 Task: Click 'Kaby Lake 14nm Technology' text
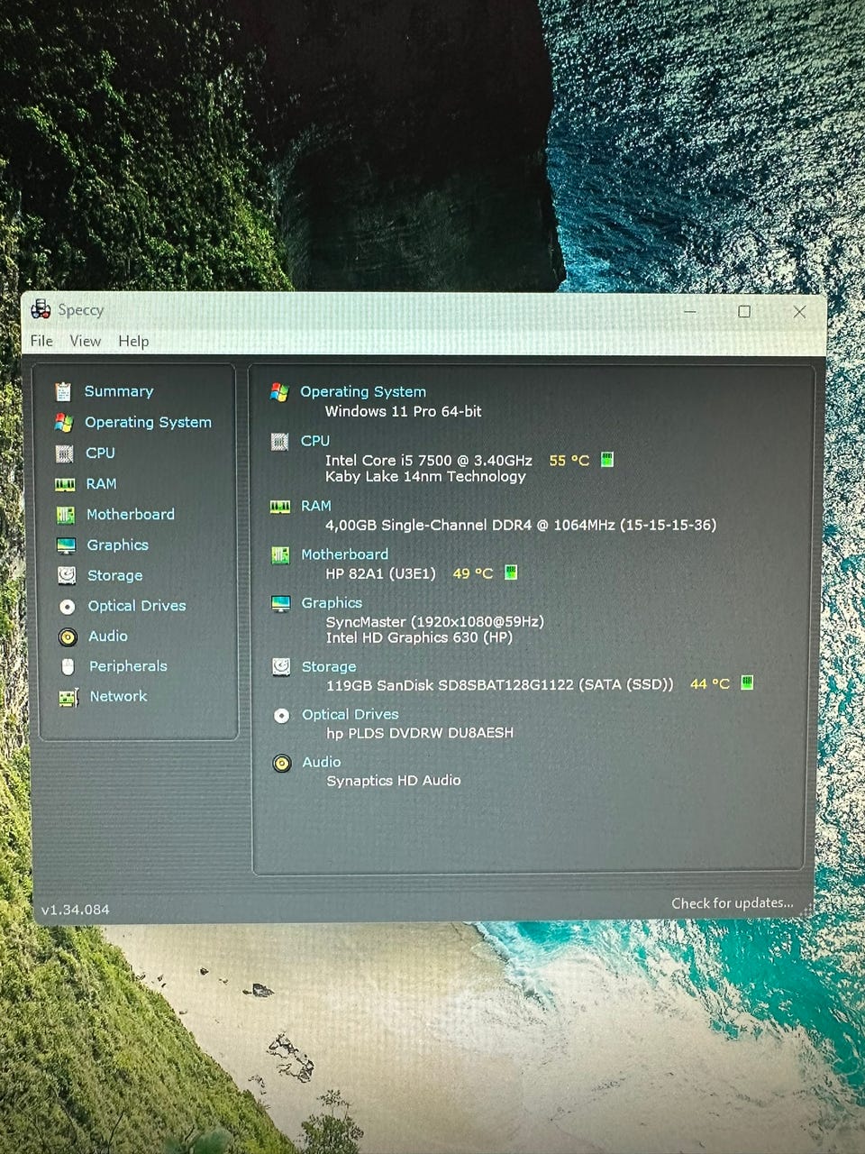point(425,476)
